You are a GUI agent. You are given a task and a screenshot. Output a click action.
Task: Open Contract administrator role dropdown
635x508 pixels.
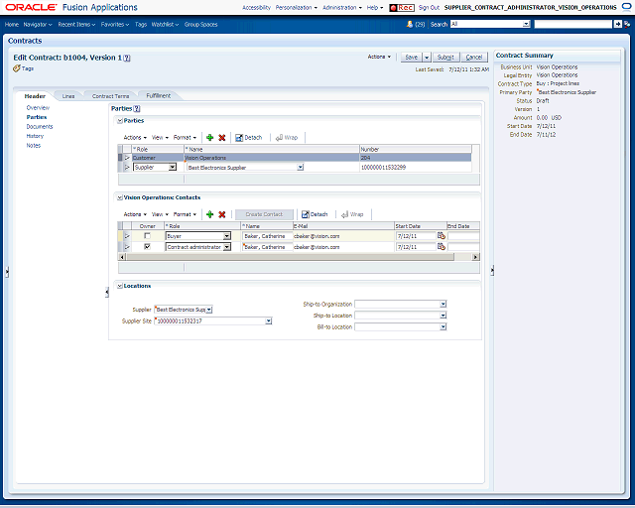[227, 247]
